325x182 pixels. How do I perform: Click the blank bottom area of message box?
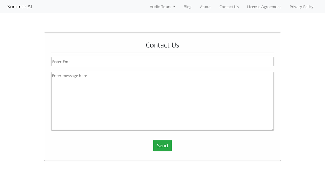162,122
